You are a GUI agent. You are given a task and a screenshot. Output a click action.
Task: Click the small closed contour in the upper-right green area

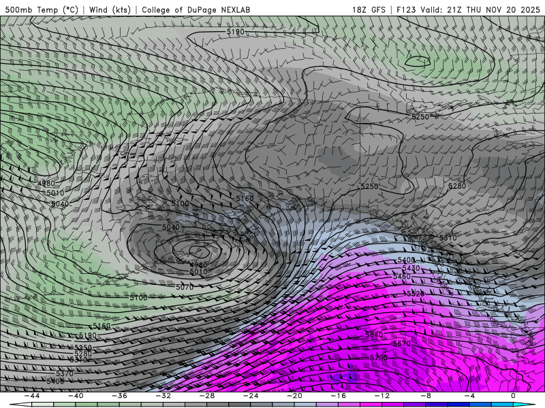(x=418, y=61)
